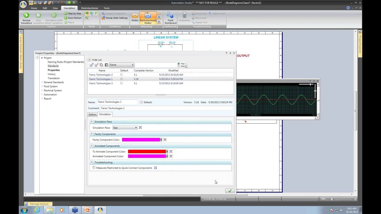The height and width of the screenshot is (214, 381).
Task: Click the Pause simulation control
Action: click(x=69, y=22)
